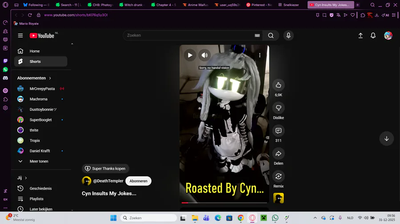Open SuperBooglet channel subscription
The image size is (400, 224).
pos(41,120)
